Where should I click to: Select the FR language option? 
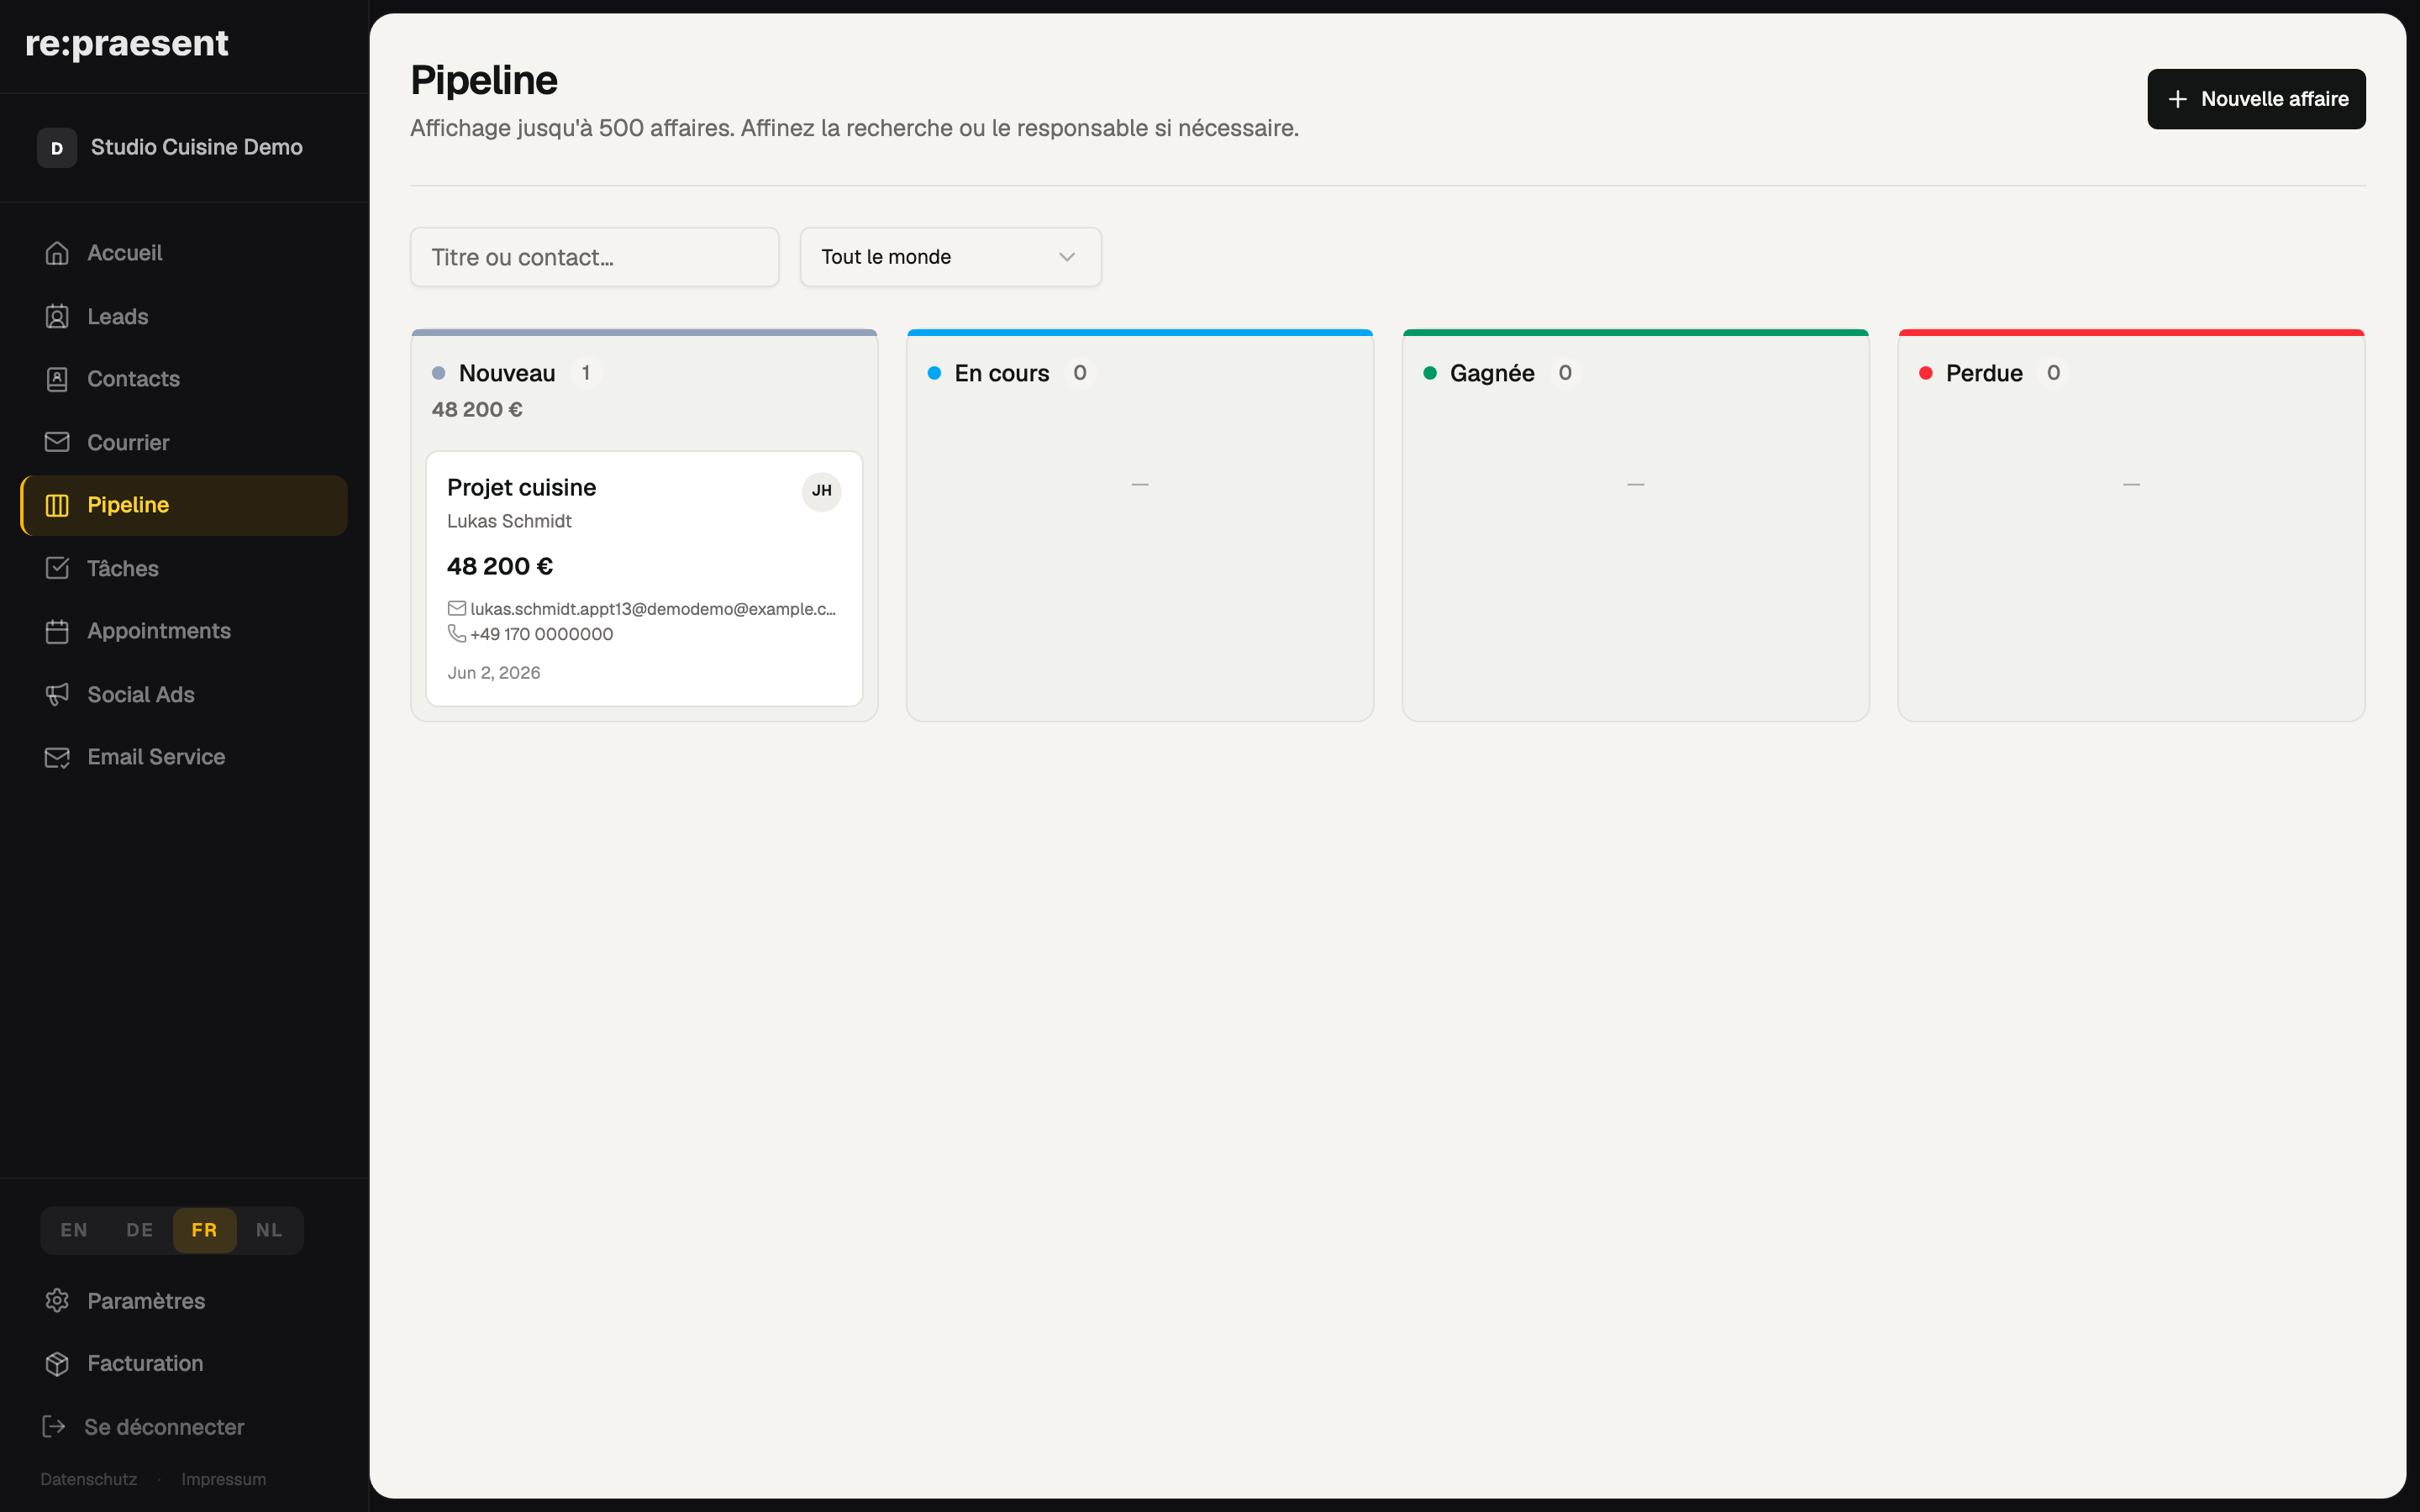[204, 1230]
